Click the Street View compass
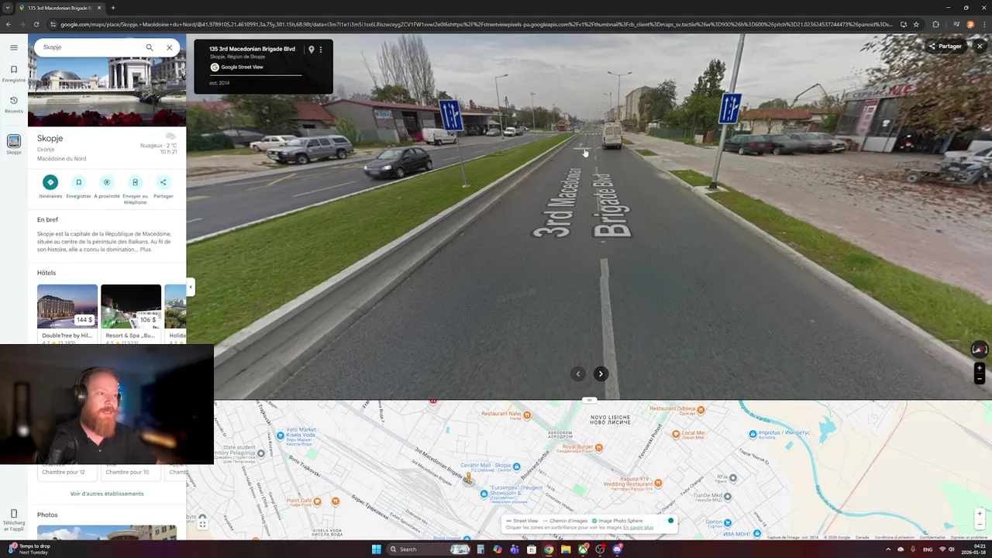Image resolution: width=992 pixels, height=558 pixels. click(x=980, y=350)
